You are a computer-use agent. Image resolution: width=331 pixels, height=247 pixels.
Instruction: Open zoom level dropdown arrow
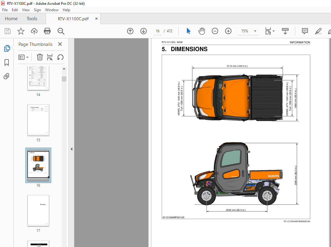point(255,31)
